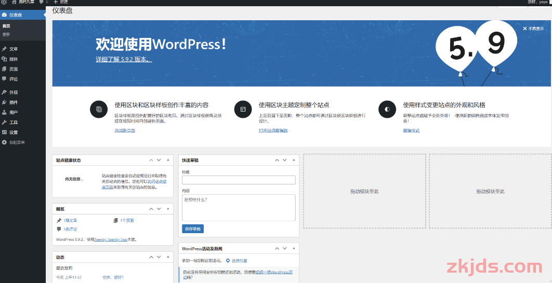The height and width of the screenshot is (283, 552).
Task: Follow the 编辑样式 link
Action: pyautogui.click(x=411, y=130)
